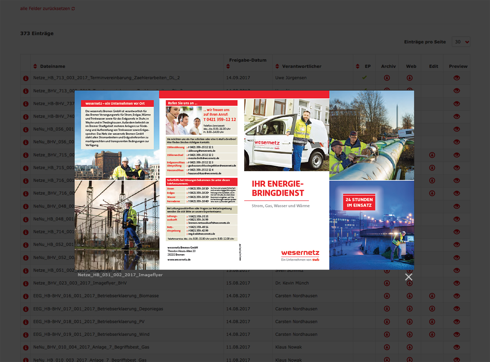
Task: Click file name EEG_HB-BHV_018_001_2017_Betriebserklaerung_PV
Action: pyautogui.click(x=89, y=322)
